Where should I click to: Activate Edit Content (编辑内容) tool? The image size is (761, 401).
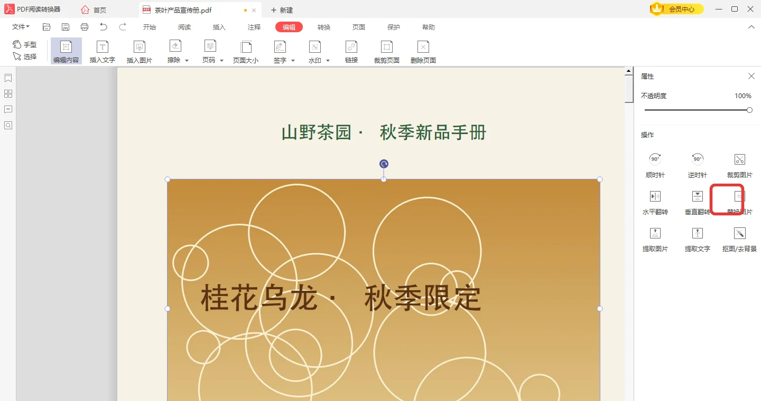[66, 51]
